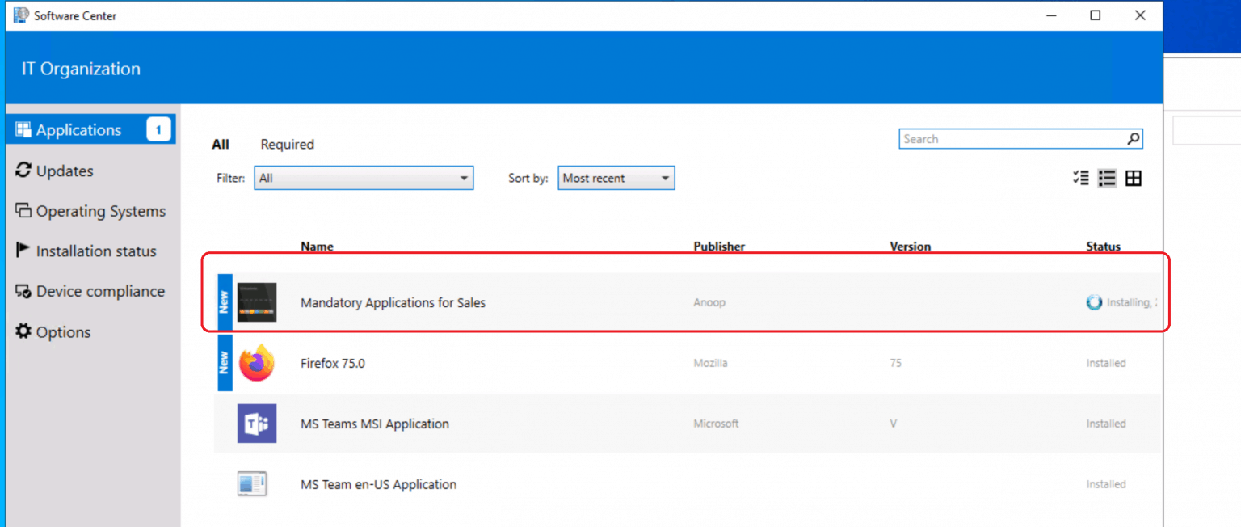Click the MS Team en-US Application icon
The height and width of the screenshot is (527, 1241).
coord(252,484)
